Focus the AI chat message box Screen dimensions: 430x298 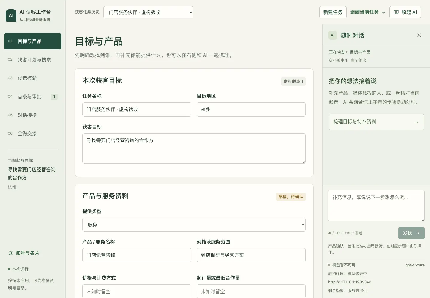pos(376,206)
